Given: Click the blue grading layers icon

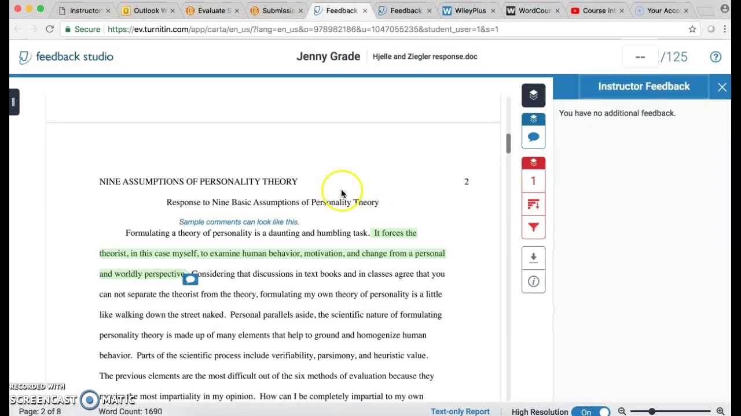Looking at the screenshot, I should [533, 119].
